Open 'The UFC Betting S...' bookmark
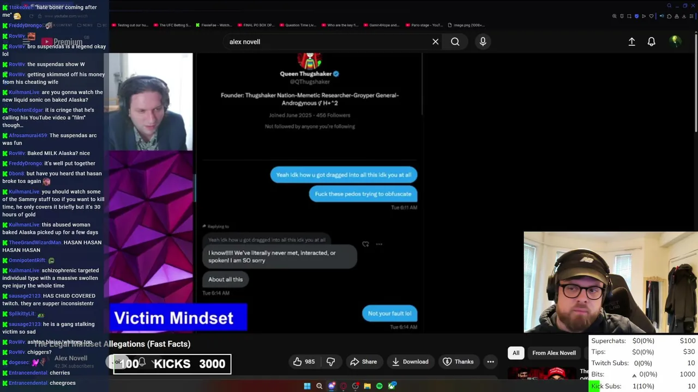This screenshot has width=698, height=392. (172, 25)
